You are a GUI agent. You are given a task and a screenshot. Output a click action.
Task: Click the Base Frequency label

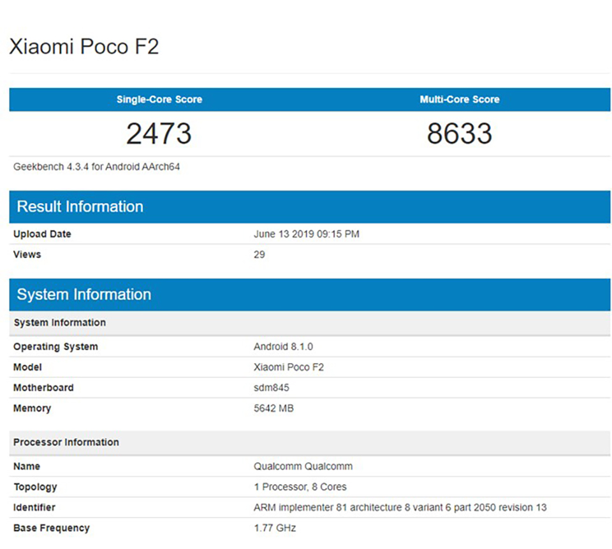point(51,528)
